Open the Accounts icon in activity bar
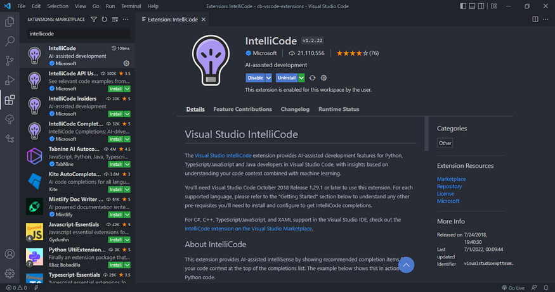 pyautogui.click(x=10, y=255)
